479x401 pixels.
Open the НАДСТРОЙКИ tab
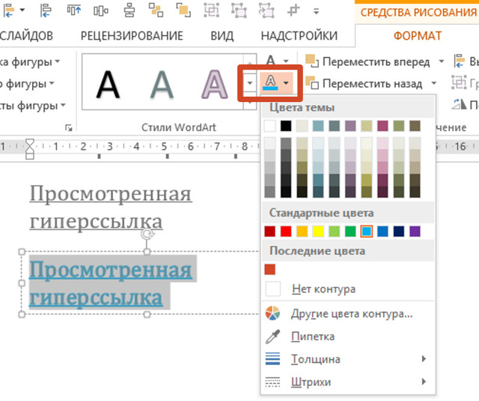coord(299,36)
